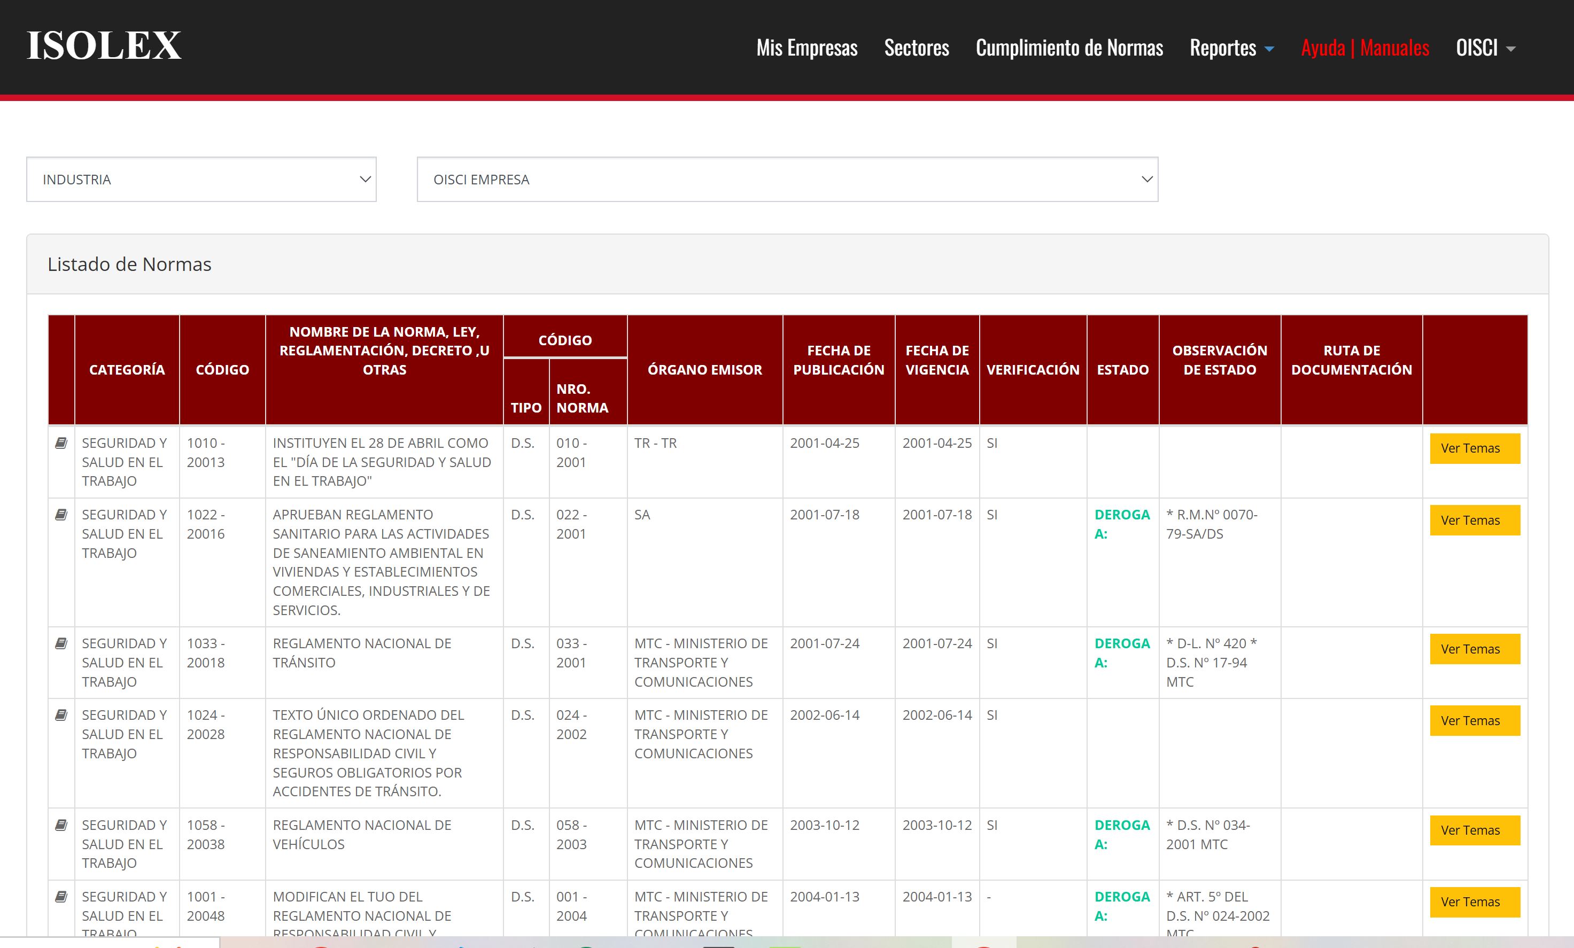Click book icon beside Reglamento Nacional de Vehículos
This screenshot has height=948, width=1574.
[x=61, y=825]
